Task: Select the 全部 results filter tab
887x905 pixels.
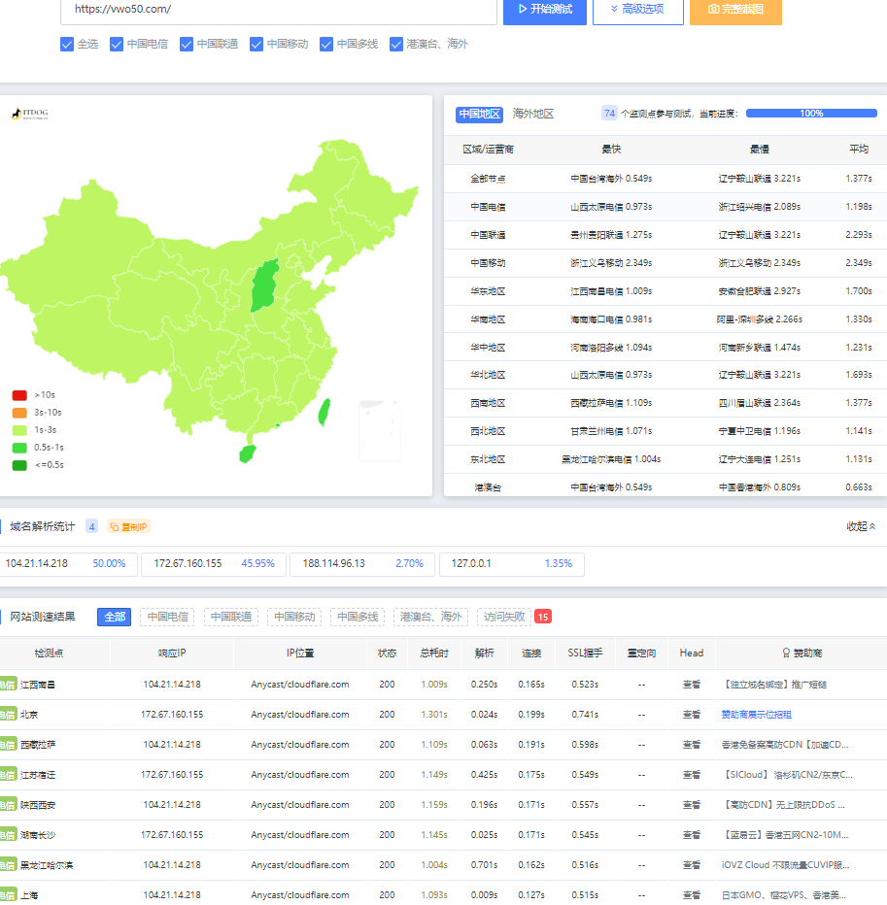Action: [x=115, y=617]
